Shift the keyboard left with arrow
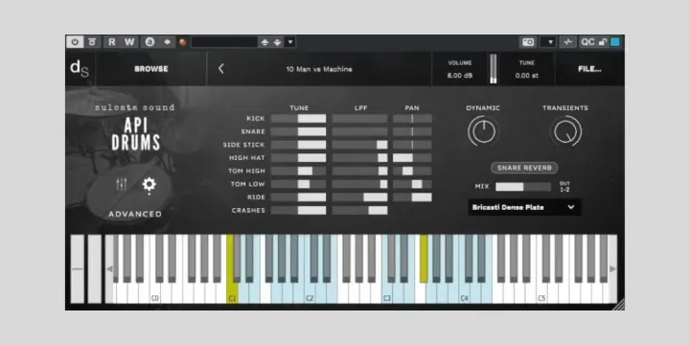 click(109, 269)
